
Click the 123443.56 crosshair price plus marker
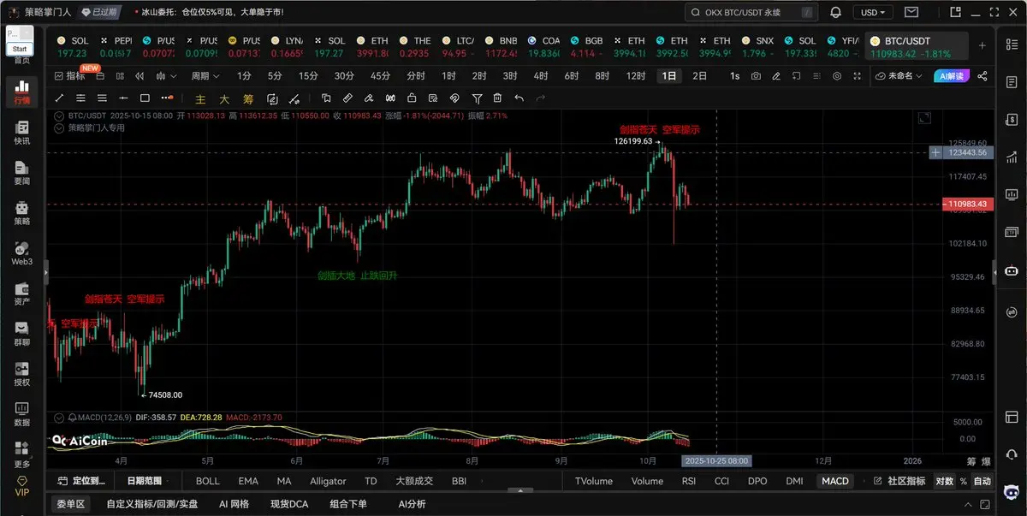click(935, 152)
